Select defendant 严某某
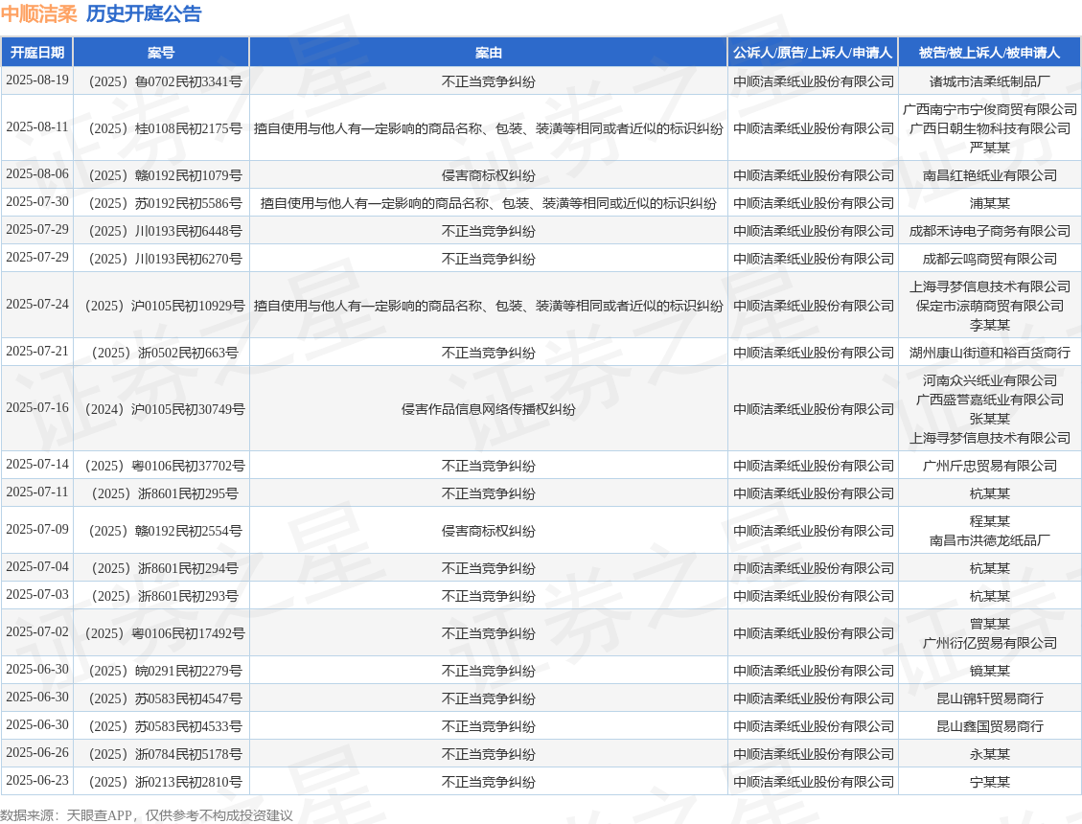This screenshot has height=824, width=1082. [990, 148]
